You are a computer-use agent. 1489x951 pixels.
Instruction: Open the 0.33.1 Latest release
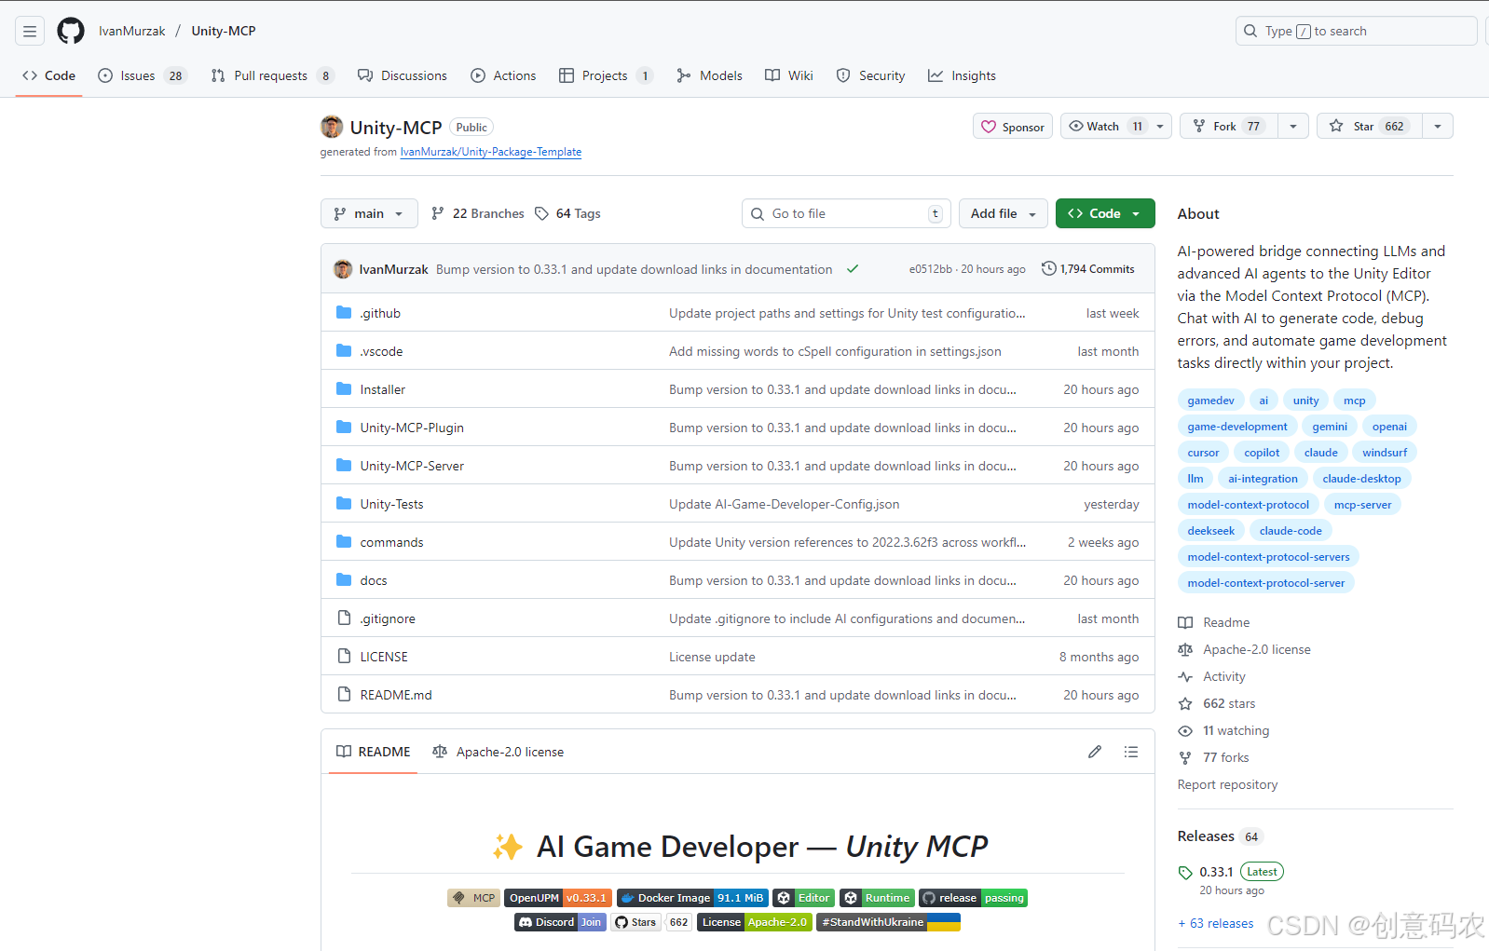click(x=1231, y=872)
